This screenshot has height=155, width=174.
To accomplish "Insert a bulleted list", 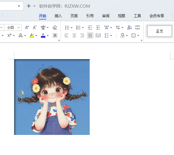I will click(67, 27).
